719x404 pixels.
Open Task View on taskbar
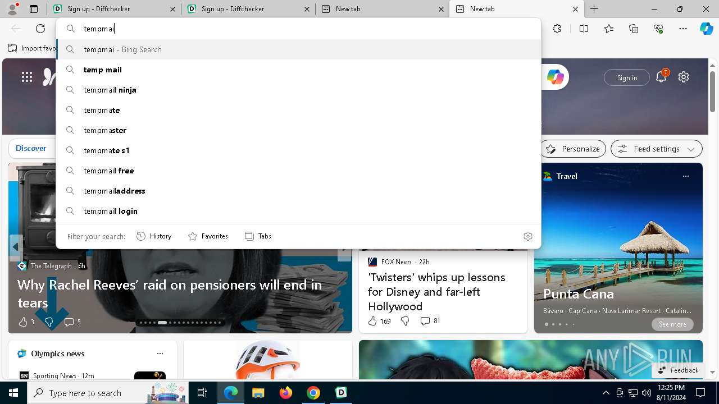[x=202, y=393]
